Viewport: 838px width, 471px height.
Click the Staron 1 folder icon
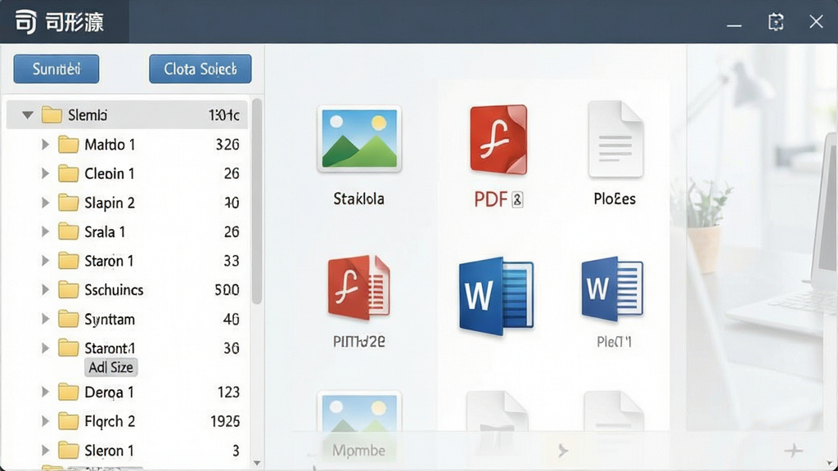coord(69,261)
